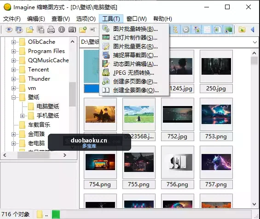The width and height of the screenshot is (260, 219).
Task: Click the eye view icon in toolbar
Action: pyautogui.click(x=9, y=30)
